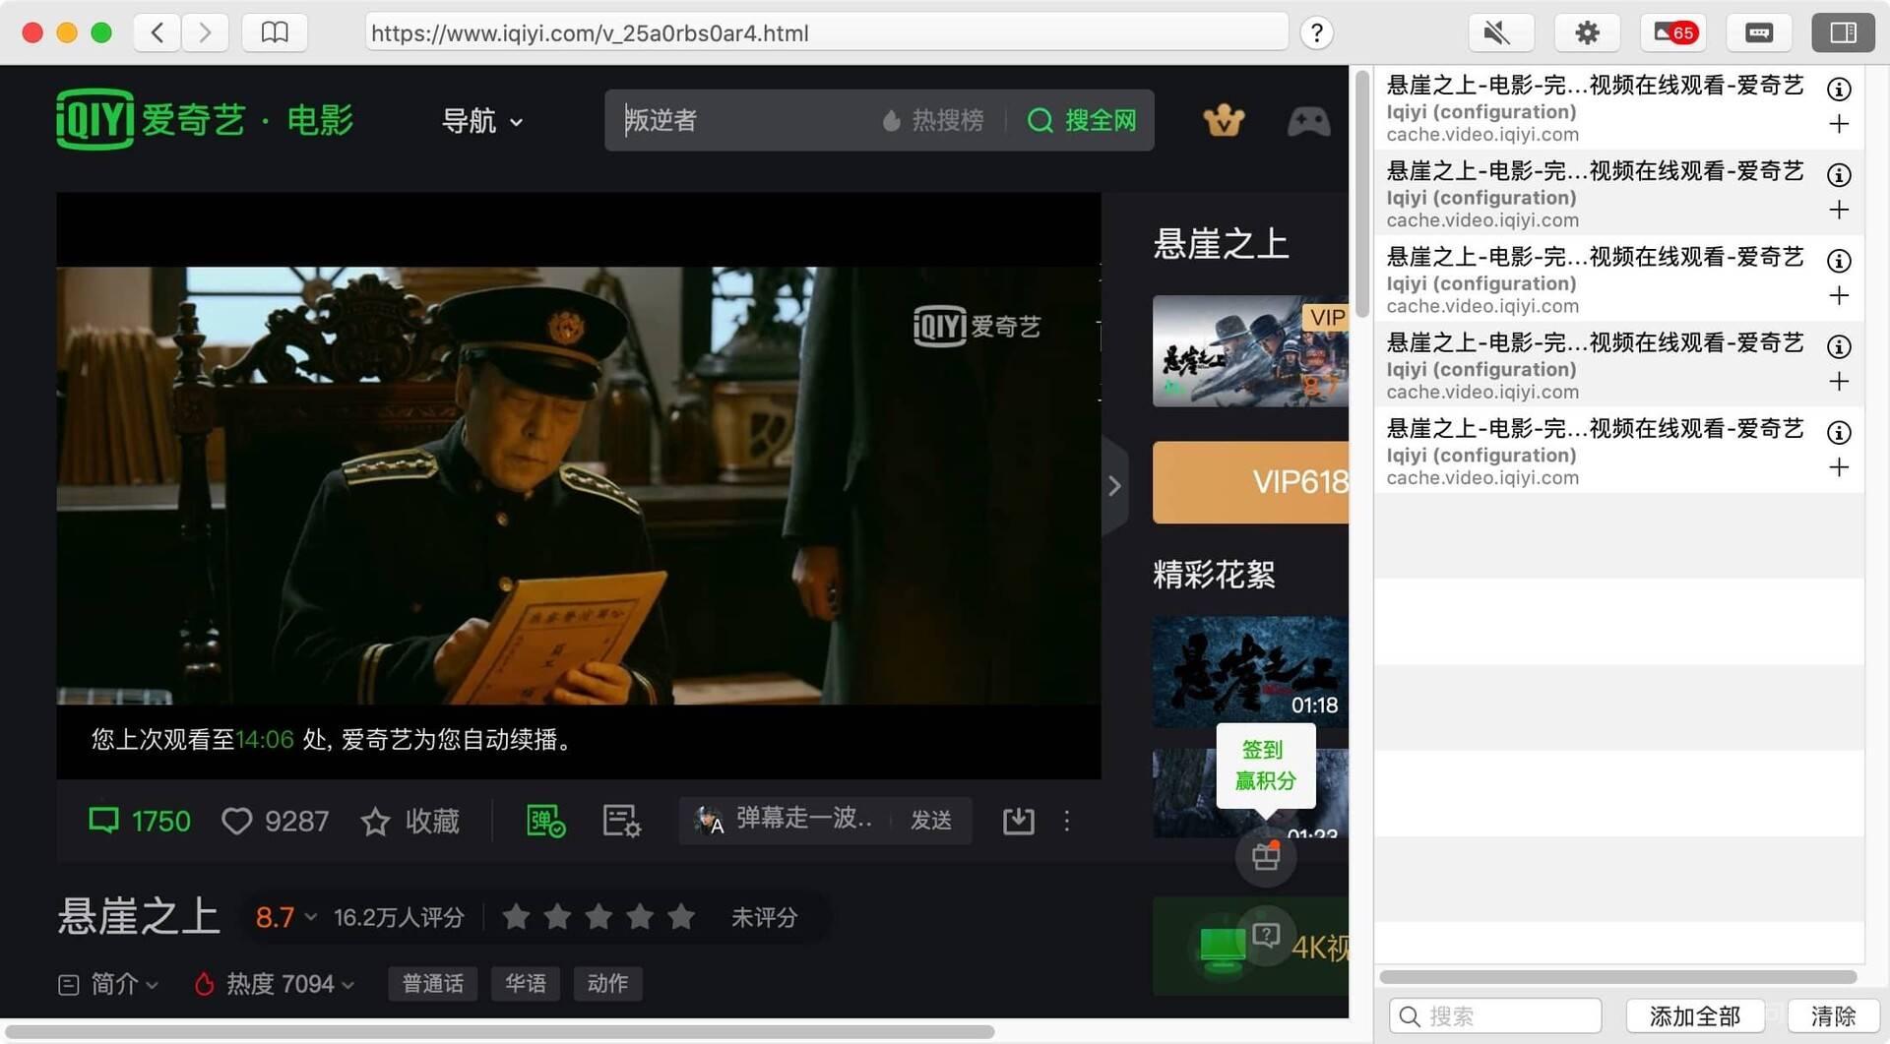Add the third Iqiyi configuration entry with plus
This screenshot has height=1044, width=1890.
[x=1838, y=295]
